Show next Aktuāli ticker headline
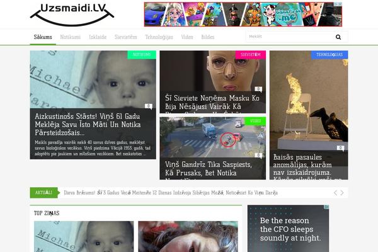The width and height of the screenshot is (378, 252). [342, 193]
